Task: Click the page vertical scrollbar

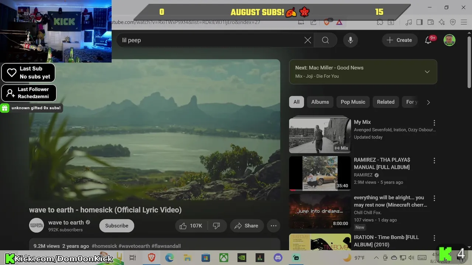Action: tap(469, 63)
